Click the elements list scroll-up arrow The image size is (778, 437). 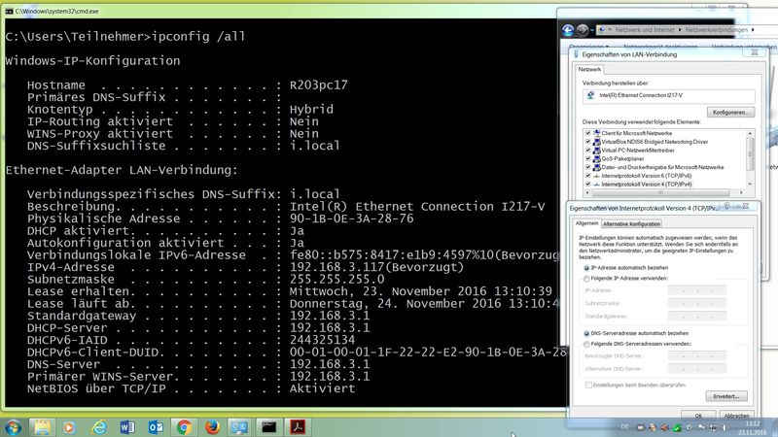point(750,133)
